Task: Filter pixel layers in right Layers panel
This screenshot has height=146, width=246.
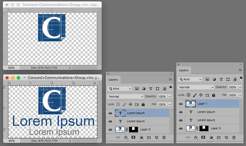Action: [207, 80]
